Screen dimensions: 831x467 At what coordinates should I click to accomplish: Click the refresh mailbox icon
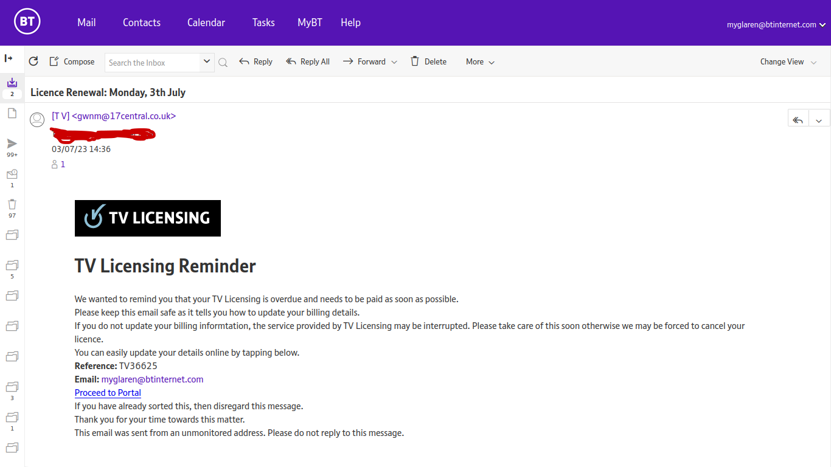tap(33, 61)
